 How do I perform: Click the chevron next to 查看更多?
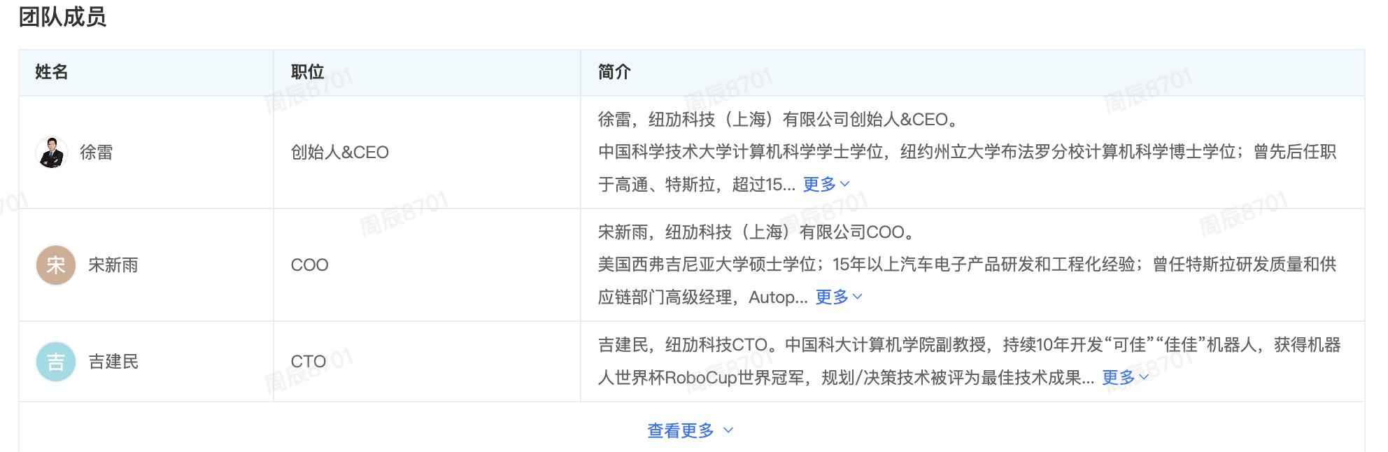728,430
